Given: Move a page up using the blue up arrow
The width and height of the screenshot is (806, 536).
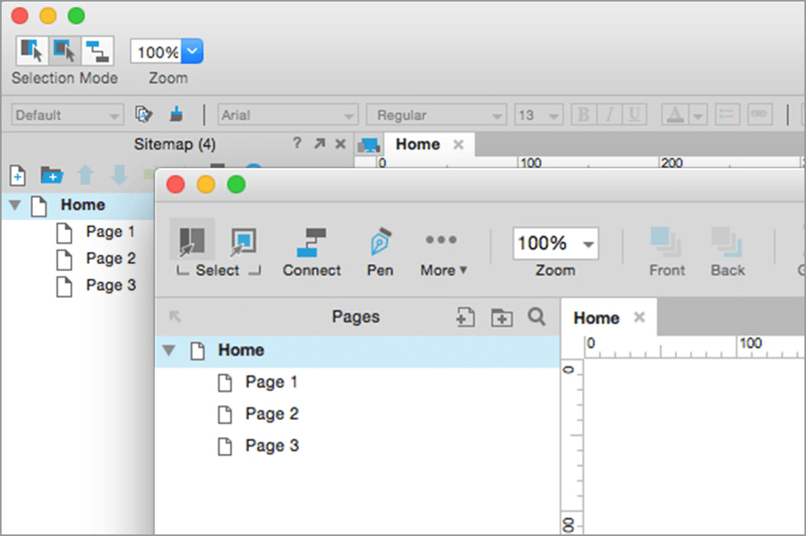Looking at the screenshot, I should (x=86, y=175).
